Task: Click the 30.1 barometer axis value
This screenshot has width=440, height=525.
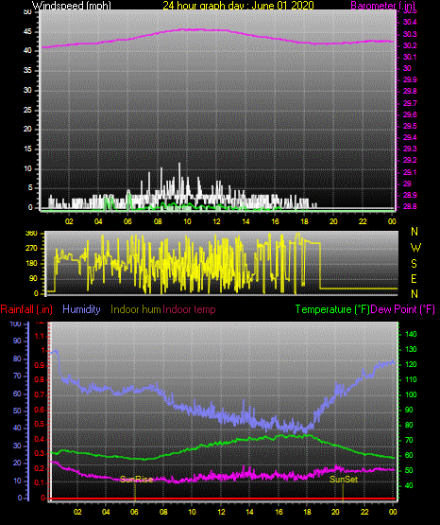Action: (x=410, y=57)
